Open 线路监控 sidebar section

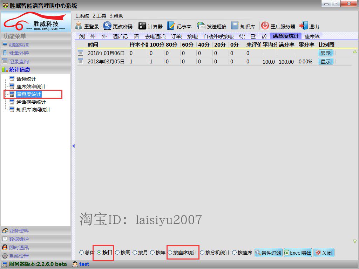click(x=35, y=45)
